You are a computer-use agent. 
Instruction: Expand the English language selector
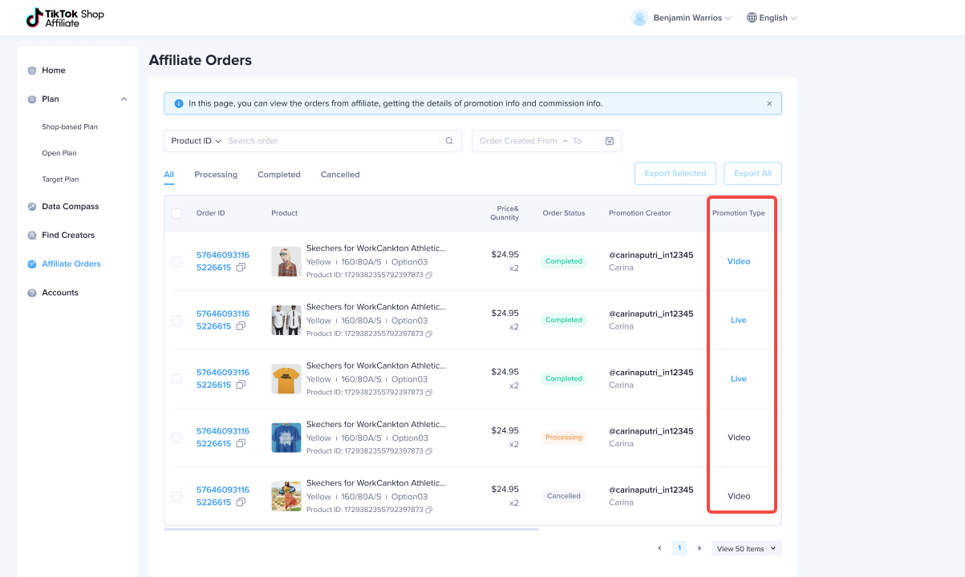pos(772,18)
